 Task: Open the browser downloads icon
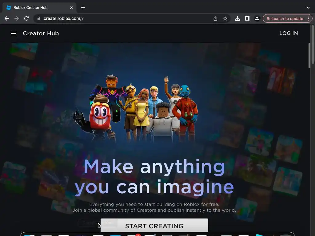click(237, 18)
